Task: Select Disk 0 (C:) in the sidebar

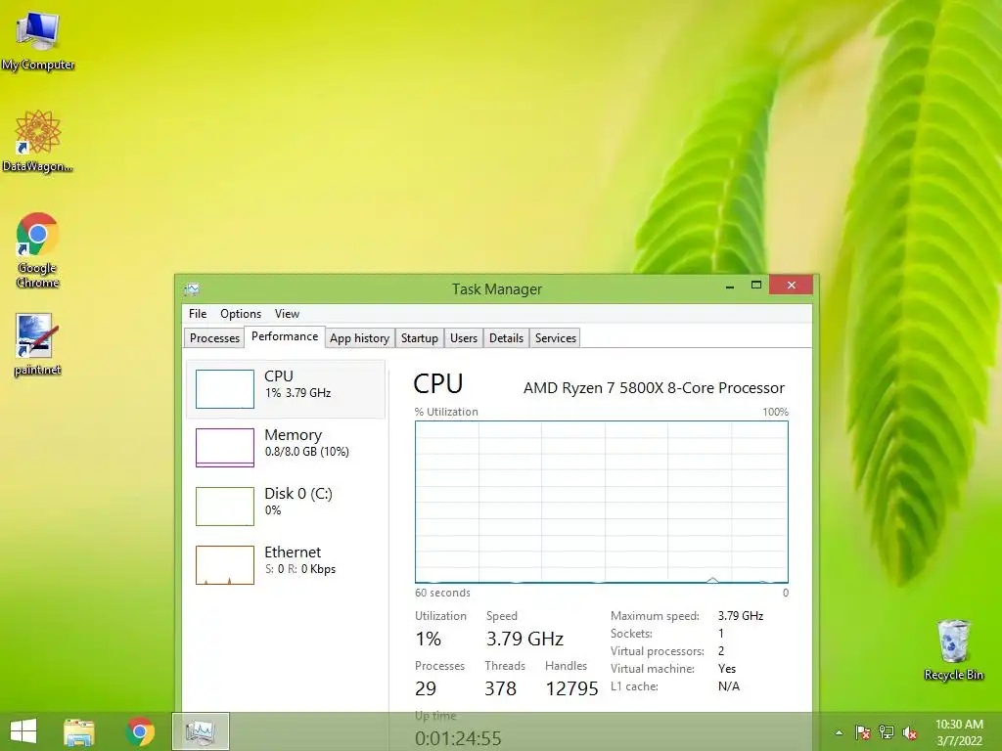Action: click(x=287, y=506)
